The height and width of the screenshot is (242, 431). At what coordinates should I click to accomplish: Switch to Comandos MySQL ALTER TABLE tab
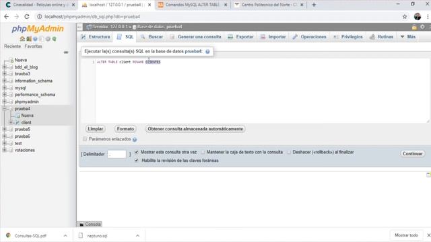point(193,5)
